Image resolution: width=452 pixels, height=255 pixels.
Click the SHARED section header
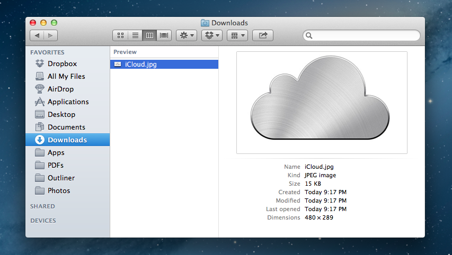(42, 206)
